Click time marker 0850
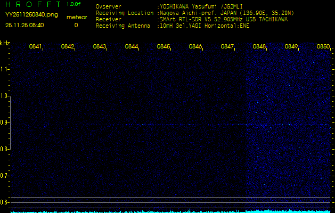The width and height of the screenshot is (335, 213). (x=323, y=46)
